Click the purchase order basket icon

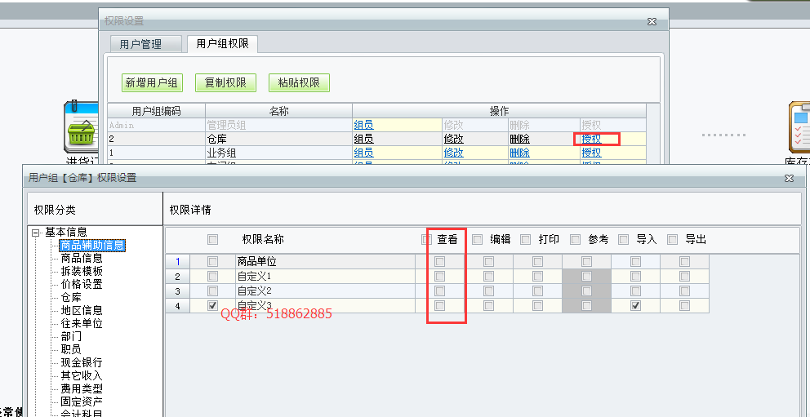point(82,126)
